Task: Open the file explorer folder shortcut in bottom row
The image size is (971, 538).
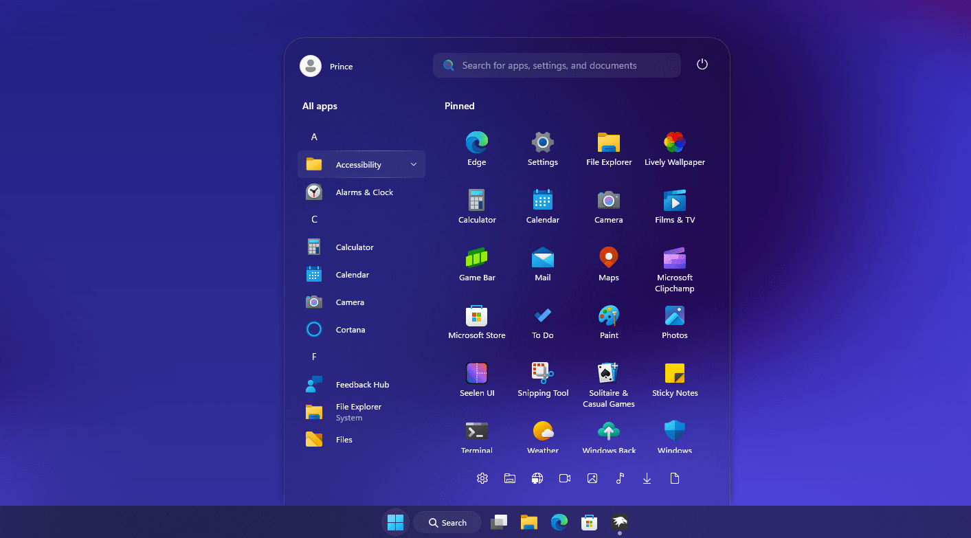Action: pyautogui.click(x=510, y=478)
